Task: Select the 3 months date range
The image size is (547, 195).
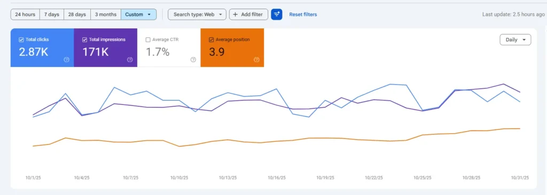Action: (106, 14)
